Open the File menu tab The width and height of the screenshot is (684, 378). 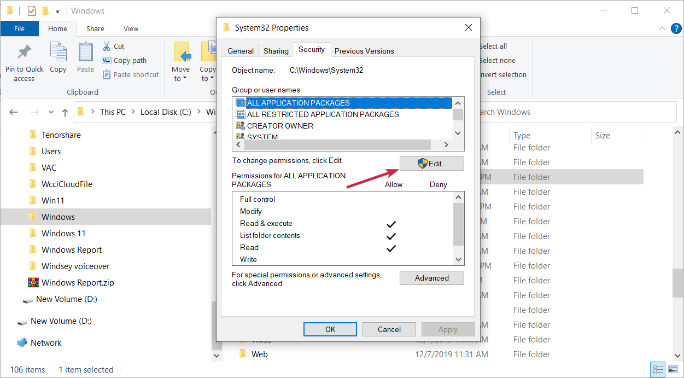[19, 29]
